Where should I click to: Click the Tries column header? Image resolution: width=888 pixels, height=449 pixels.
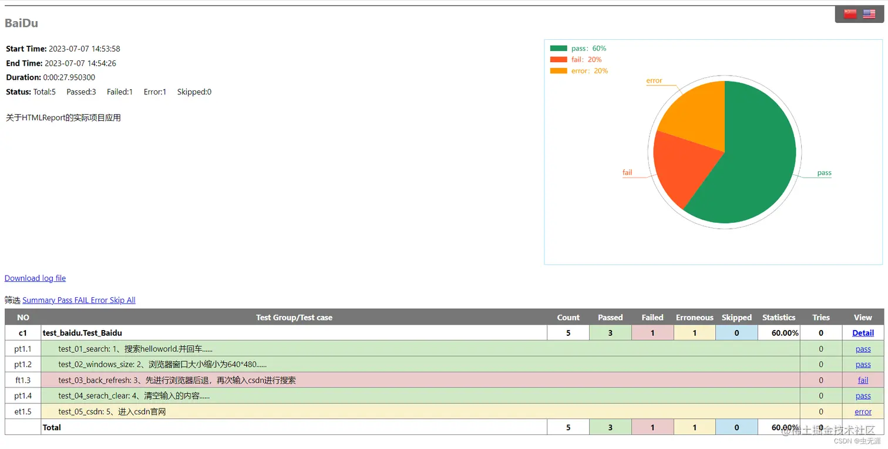821,318
